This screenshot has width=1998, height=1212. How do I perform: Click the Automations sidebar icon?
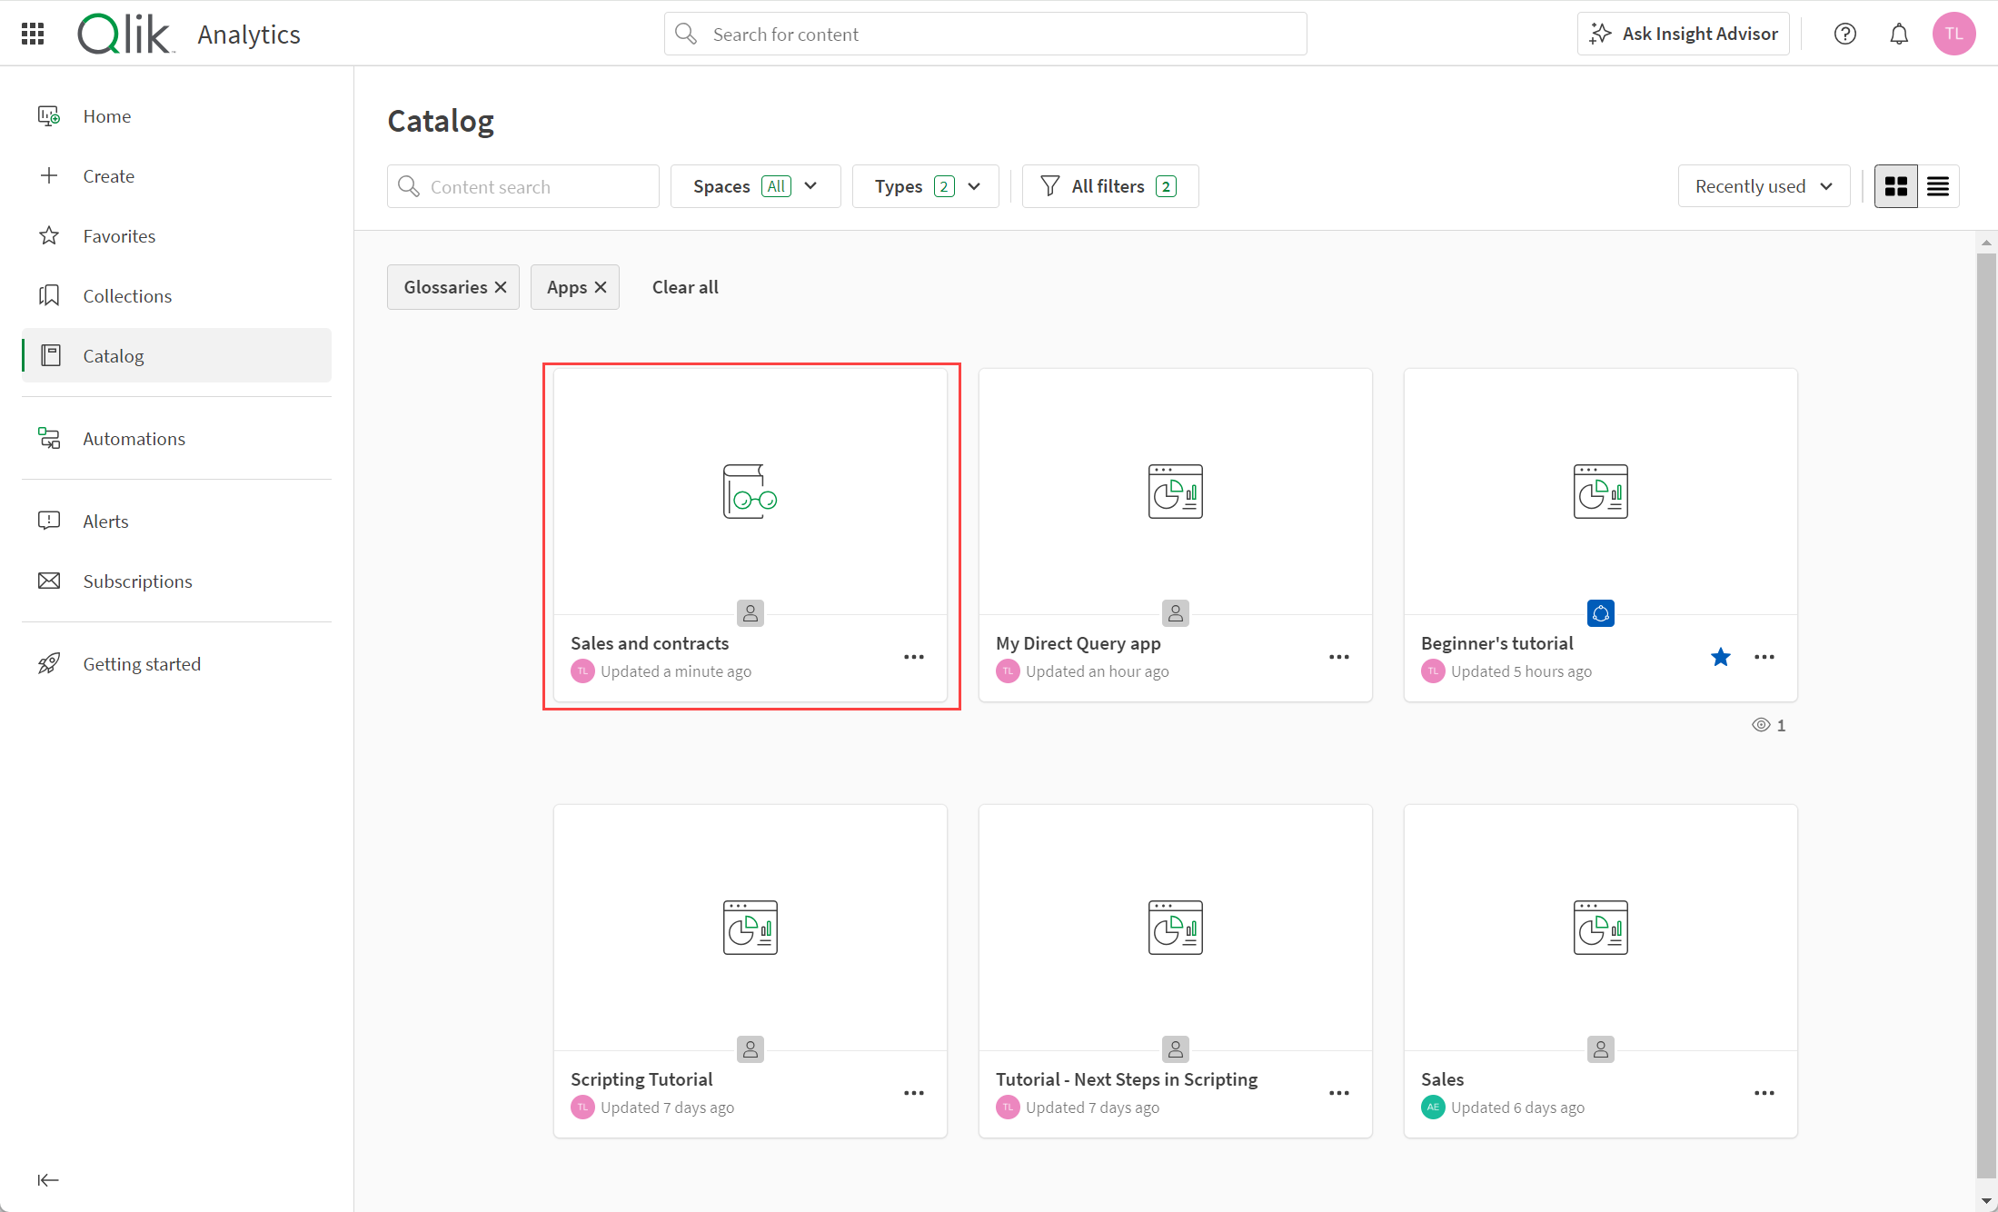pos(48,438)
